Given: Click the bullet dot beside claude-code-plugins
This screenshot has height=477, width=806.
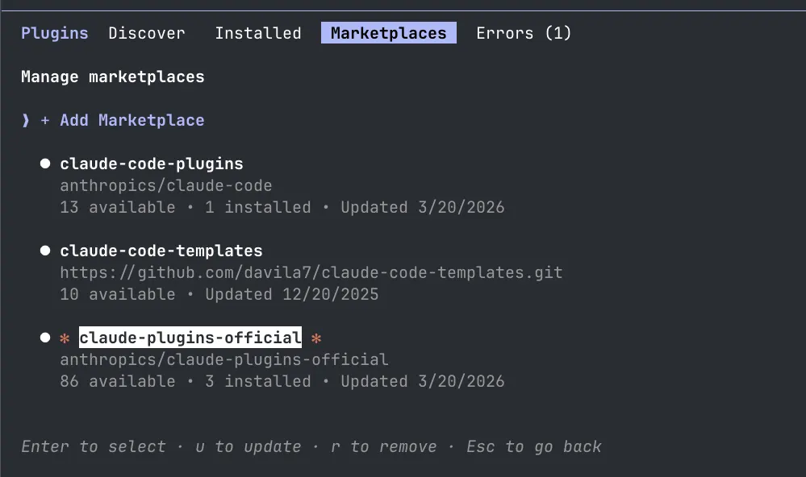Looking at the screenshot, I should pyautogui.click(x=45, y=164).
